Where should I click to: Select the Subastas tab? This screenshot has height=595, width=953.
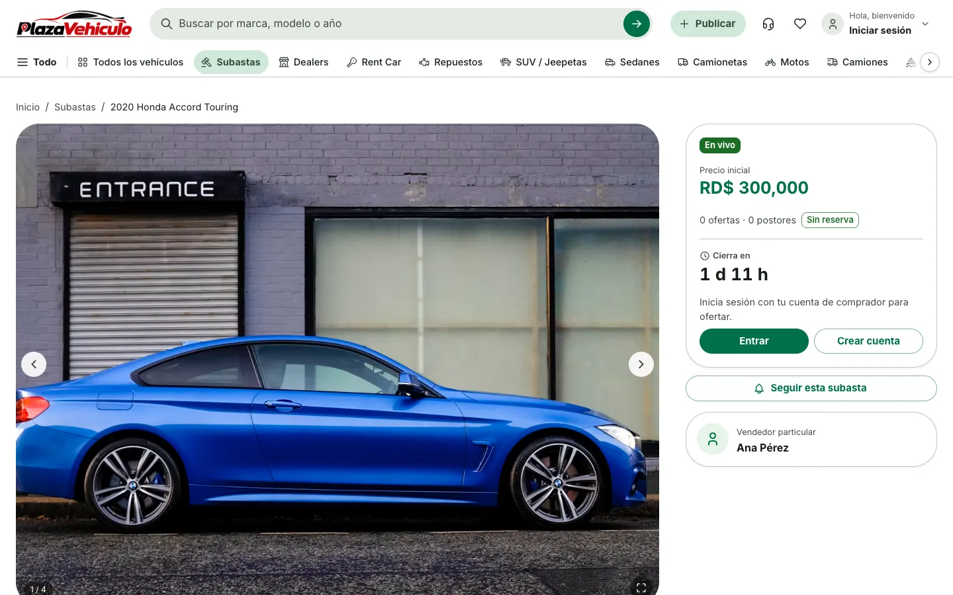pyautogui.click(x=231, y=62)
